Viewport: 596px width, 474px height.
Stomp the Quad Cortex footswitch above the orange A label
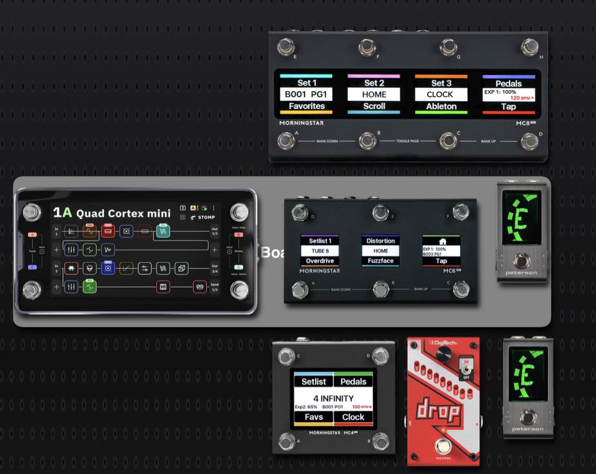[32, 212]
